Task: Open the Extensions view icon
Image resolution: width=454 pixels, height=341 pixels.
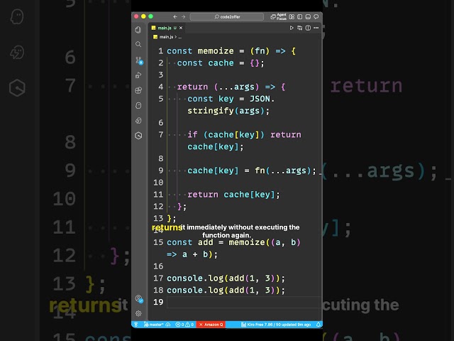Action: pyautogui.click(x=138, y=90)
